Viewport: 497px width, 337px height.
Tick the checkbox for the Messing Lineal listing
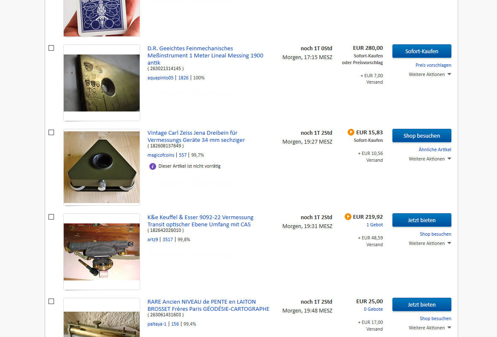pos(51,48)
